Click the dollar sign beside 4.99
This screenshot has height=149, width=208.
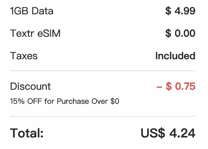pos(168,11)
